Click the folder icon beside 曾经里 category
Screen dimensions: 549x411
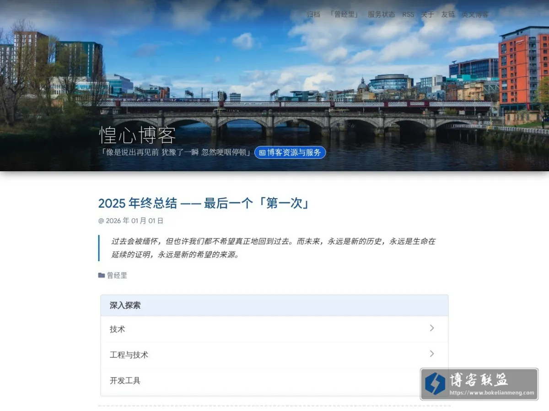[x=102, y=275]
